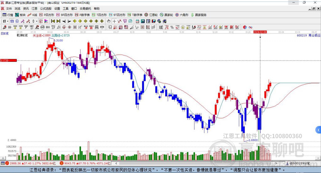Expand side panel blue chevron button
The width and height of the screenshot is (321, 173).
point(318,130)
